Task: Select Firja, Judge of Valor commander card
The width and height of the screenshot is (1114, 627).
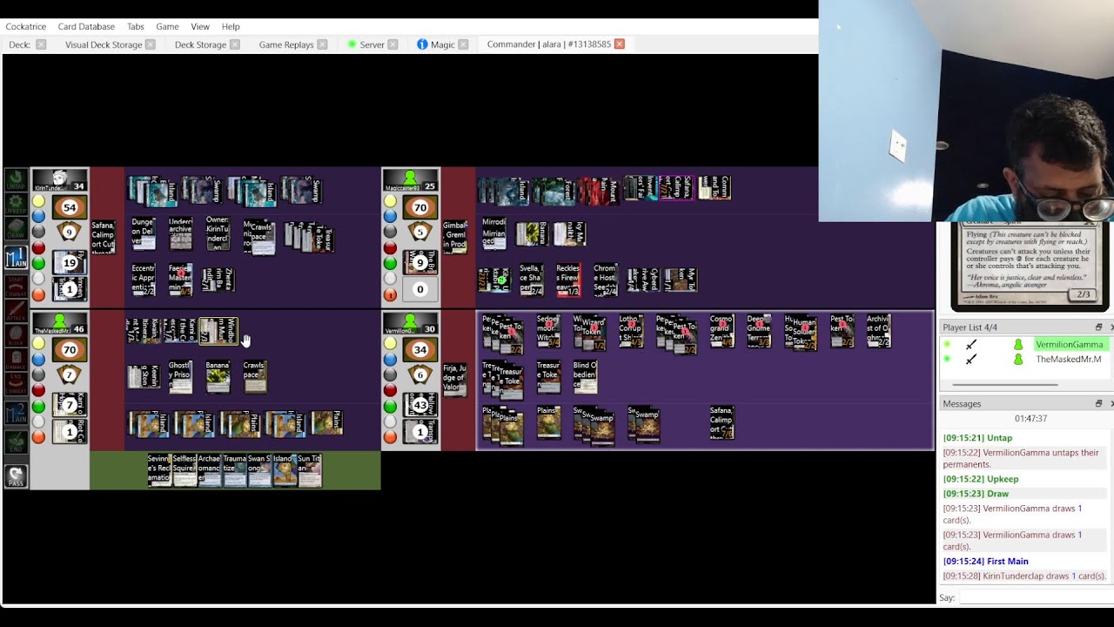Action: (x=454, y=381)
